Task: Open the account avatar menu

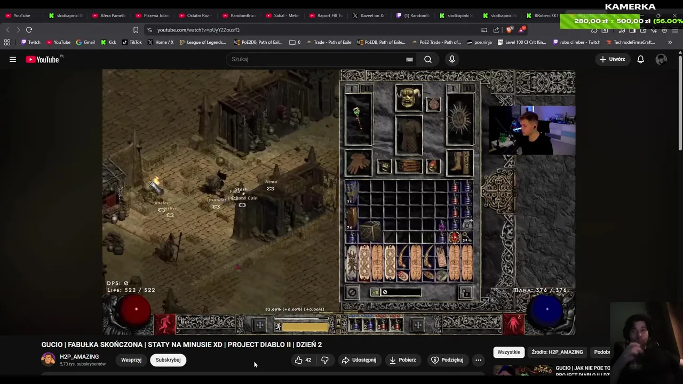Action: pos(661,59)
